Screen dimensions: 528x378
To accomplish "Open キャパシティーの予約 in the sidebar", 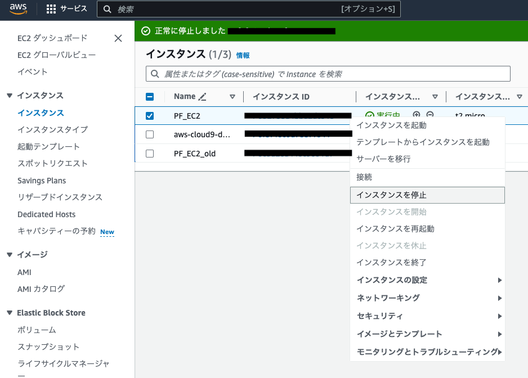I will pos(56,231).
